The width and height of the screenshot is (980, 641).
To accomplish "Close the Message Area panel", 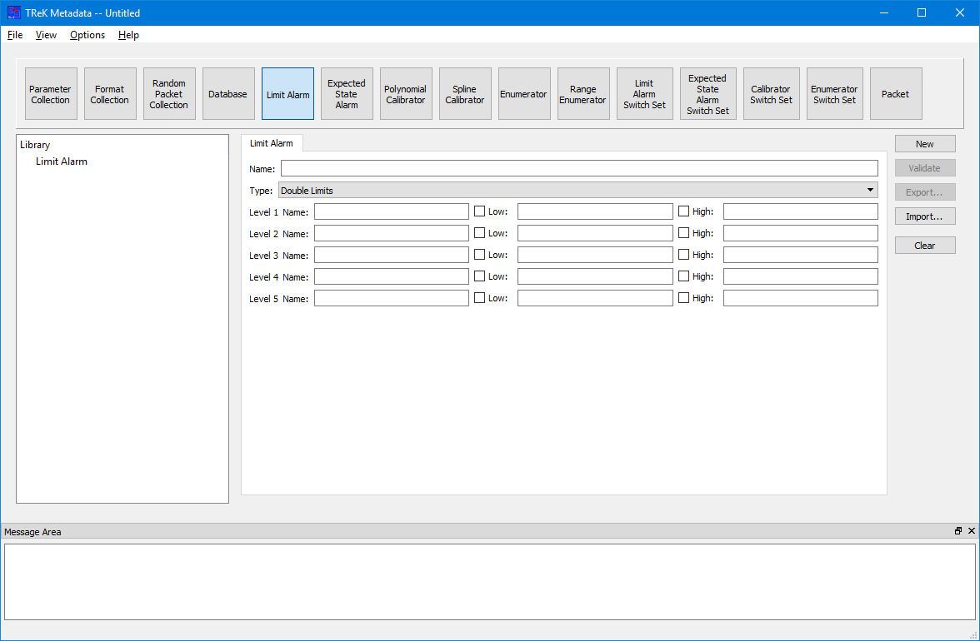I will [x=972, y=531].
